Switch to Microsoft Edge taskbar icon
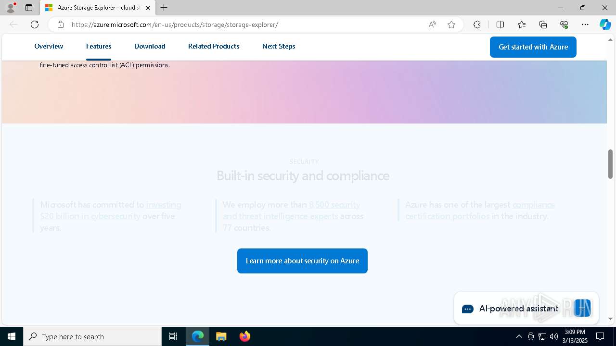 (198, 336)
